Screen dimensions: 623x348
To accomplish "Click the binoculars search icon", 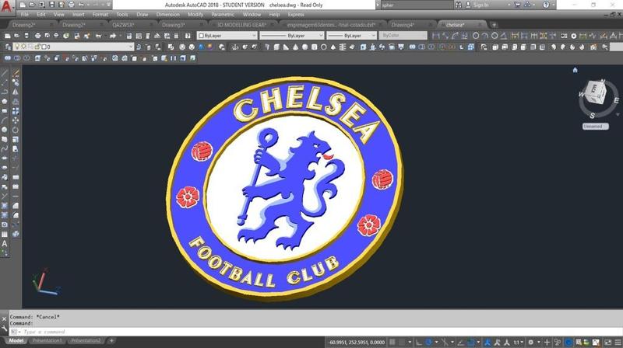I will (459, 5).
